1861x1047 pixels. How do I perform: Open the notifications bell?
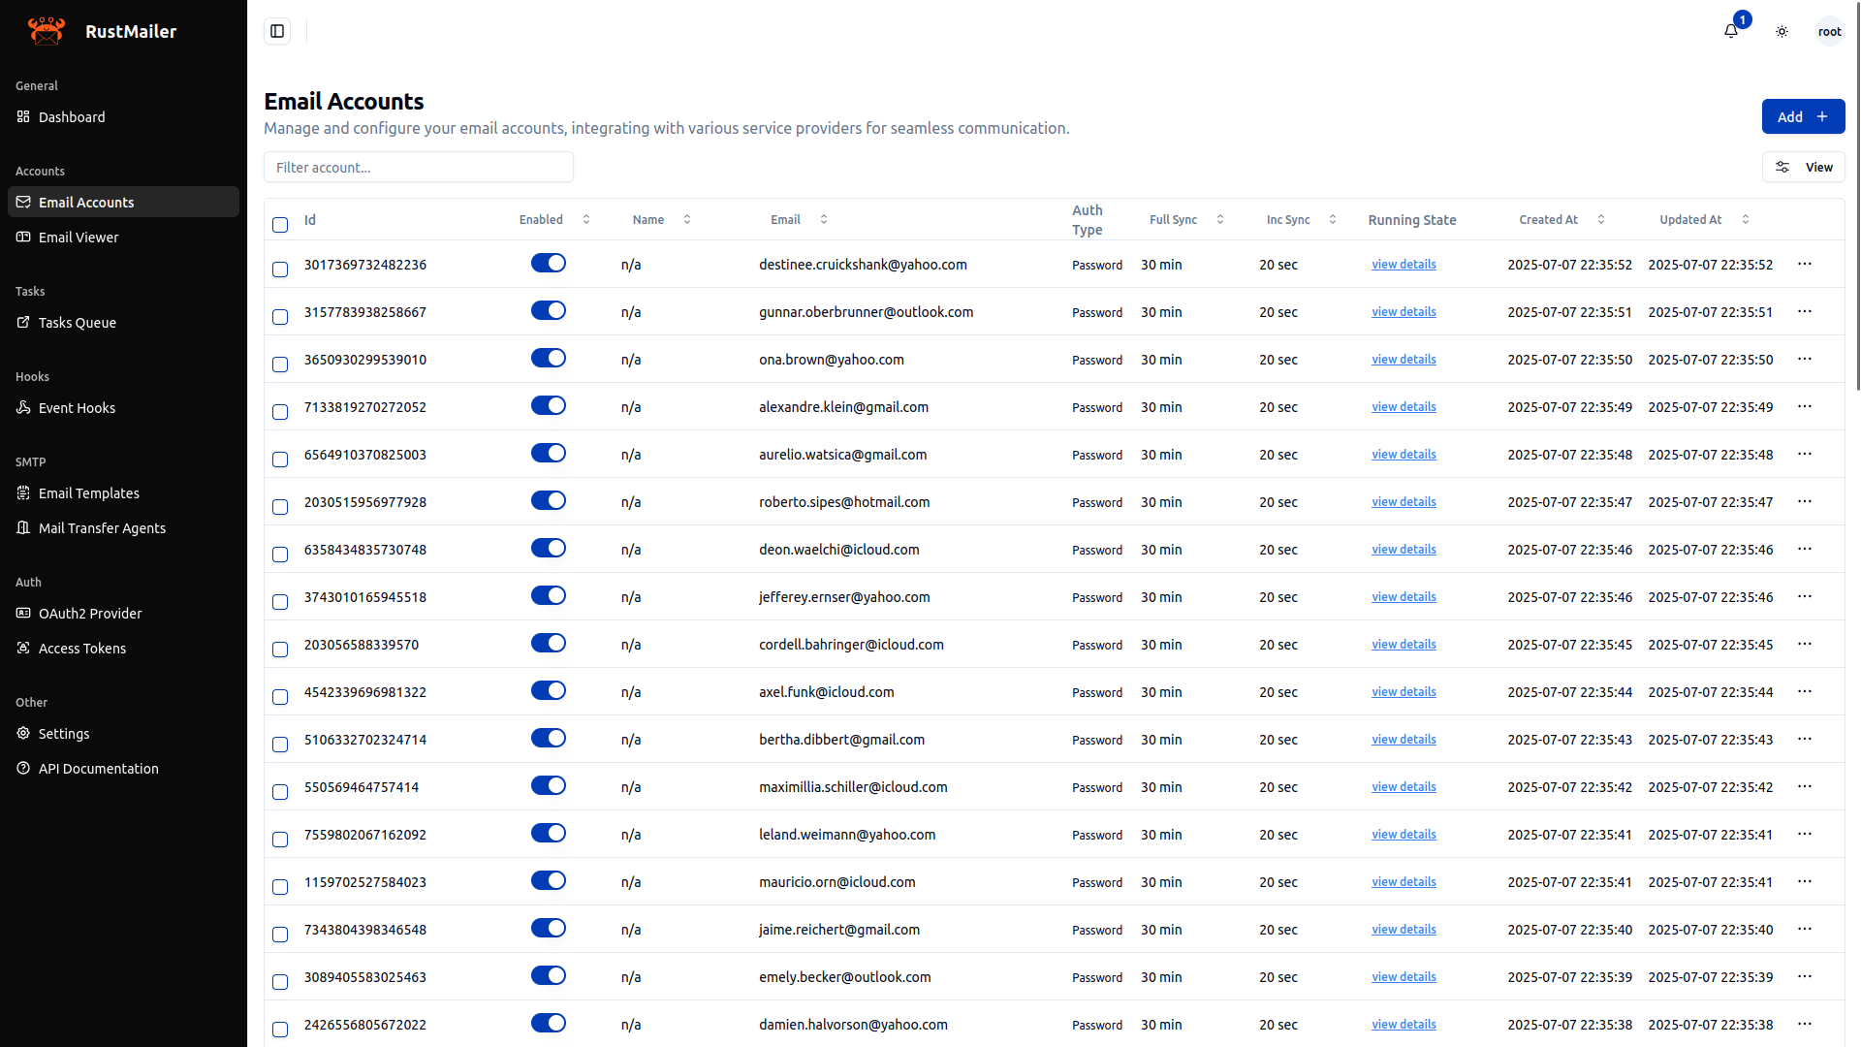coord(1731,31)
